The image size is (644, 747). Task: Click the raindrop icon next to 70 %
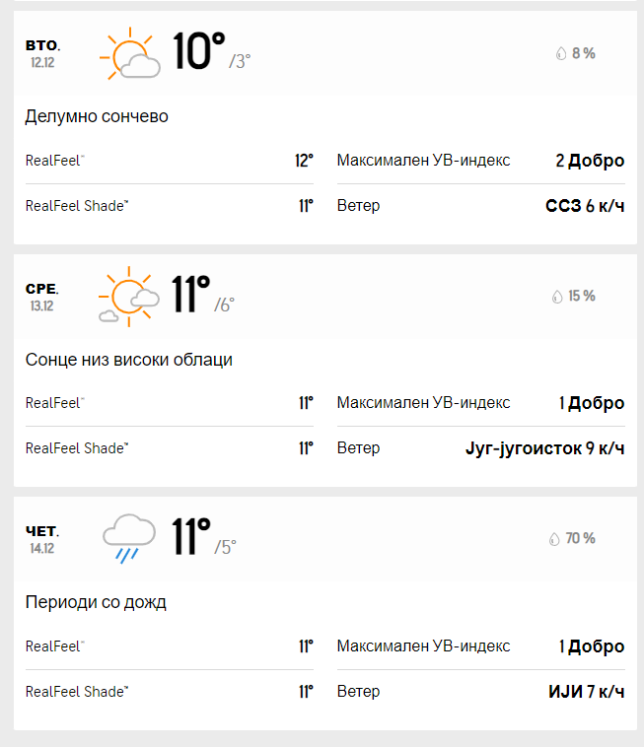(554, 539)
